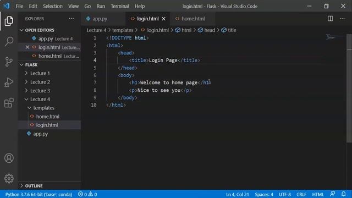This screenshot has width=352, height=198.
Task: Open the Run menu
Action: [x=101, y=6]
